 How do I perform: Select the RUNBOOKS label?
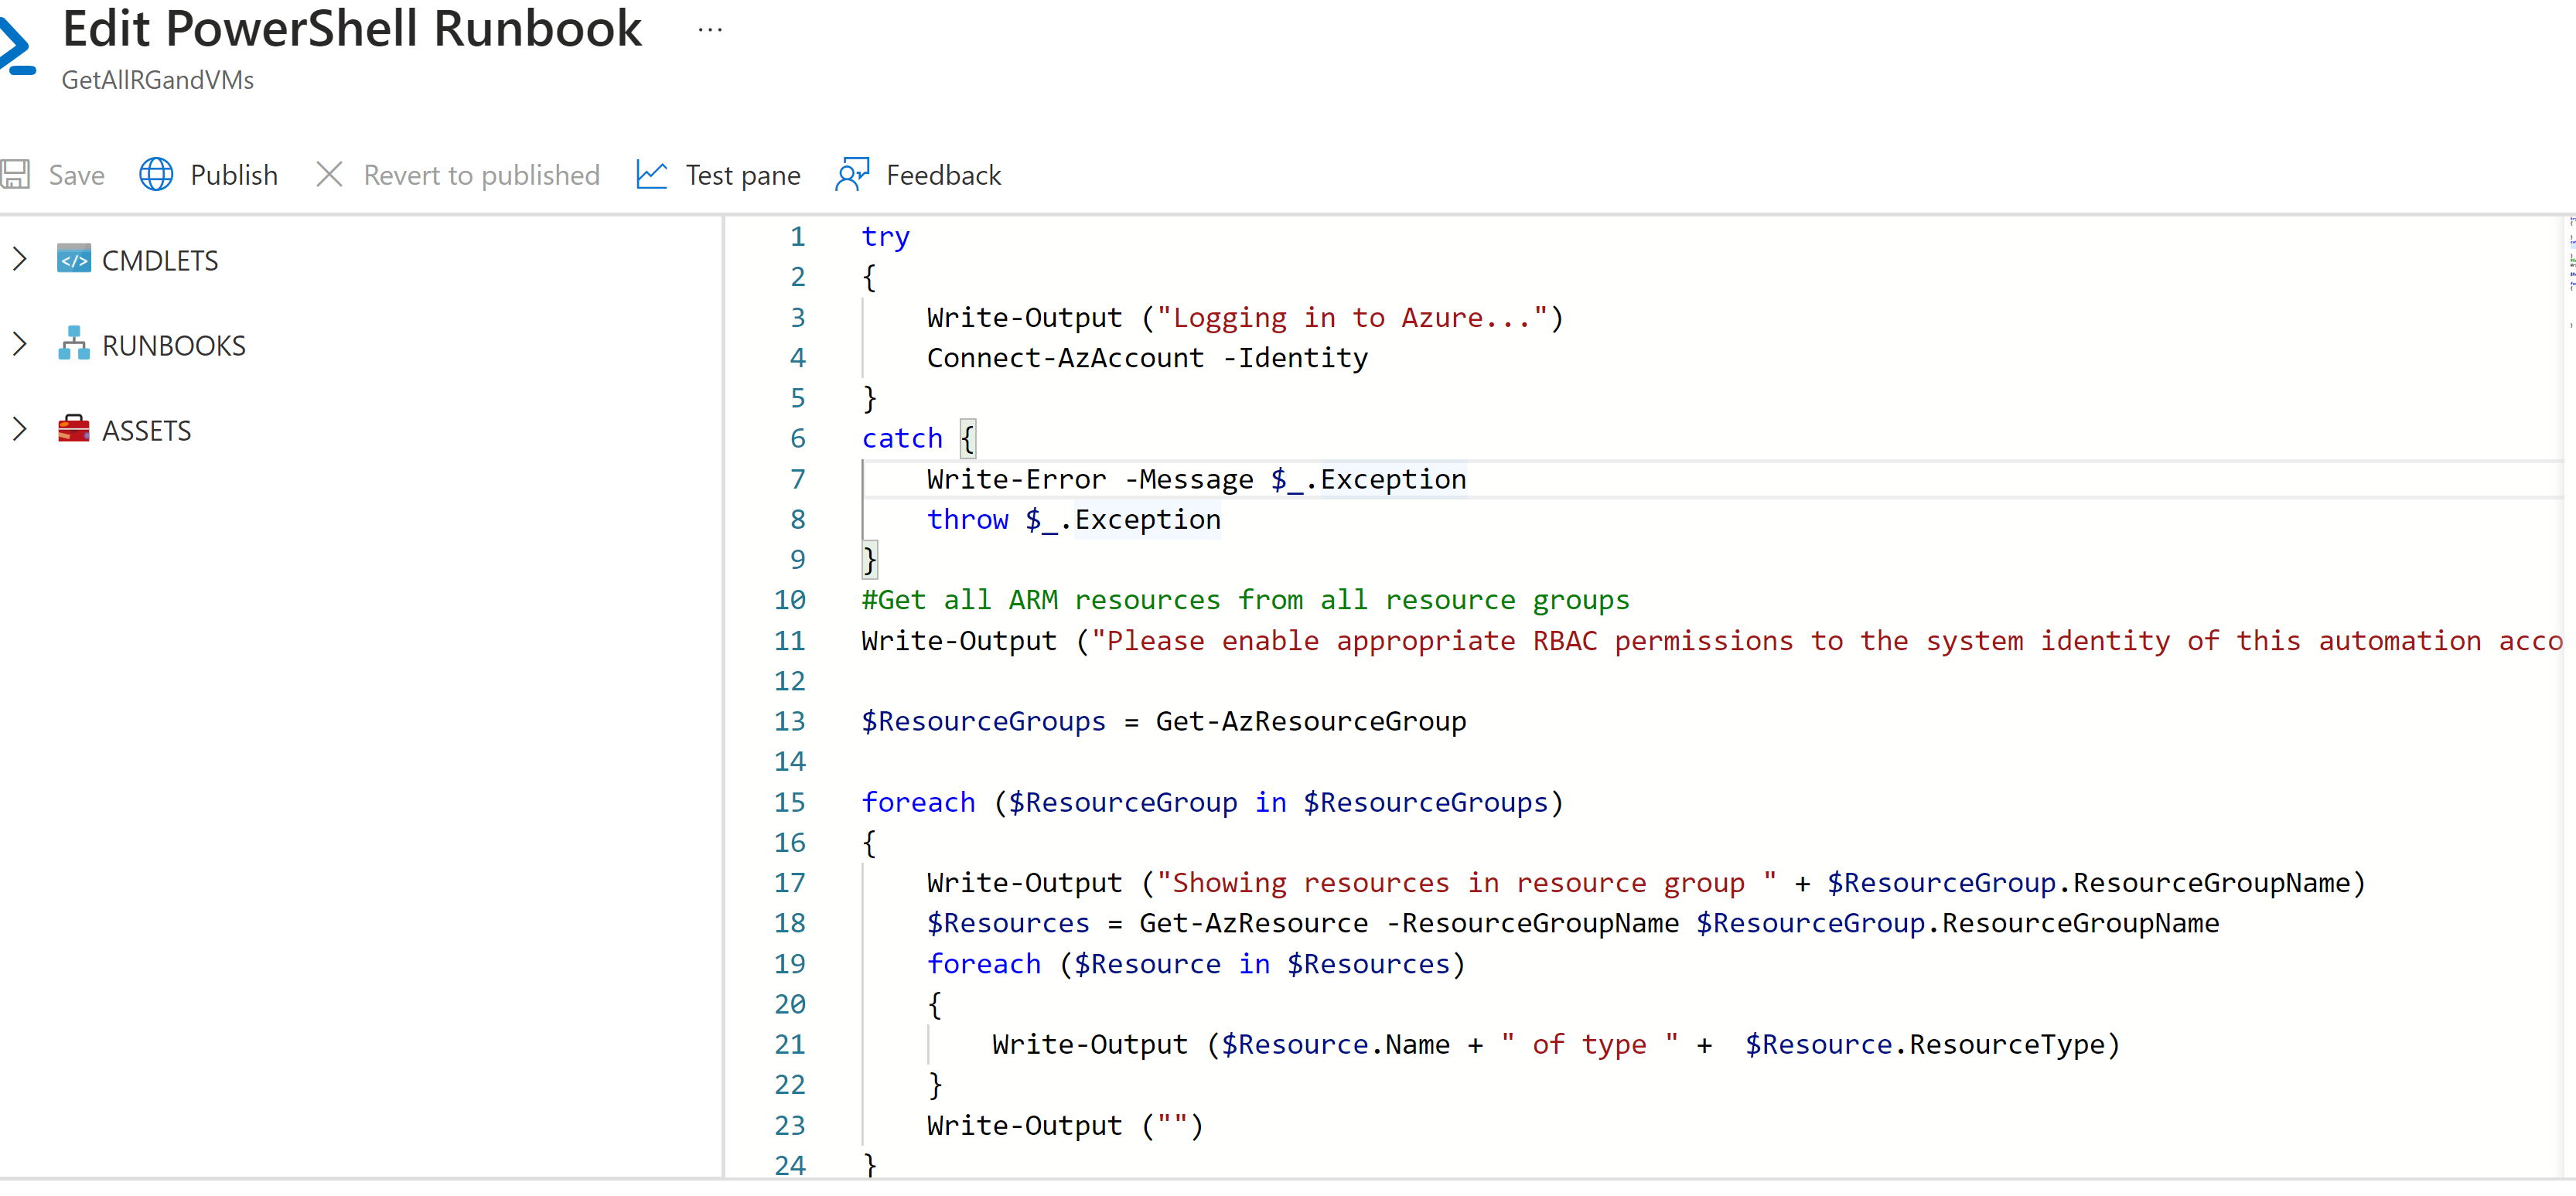click(x=174, y=346)
